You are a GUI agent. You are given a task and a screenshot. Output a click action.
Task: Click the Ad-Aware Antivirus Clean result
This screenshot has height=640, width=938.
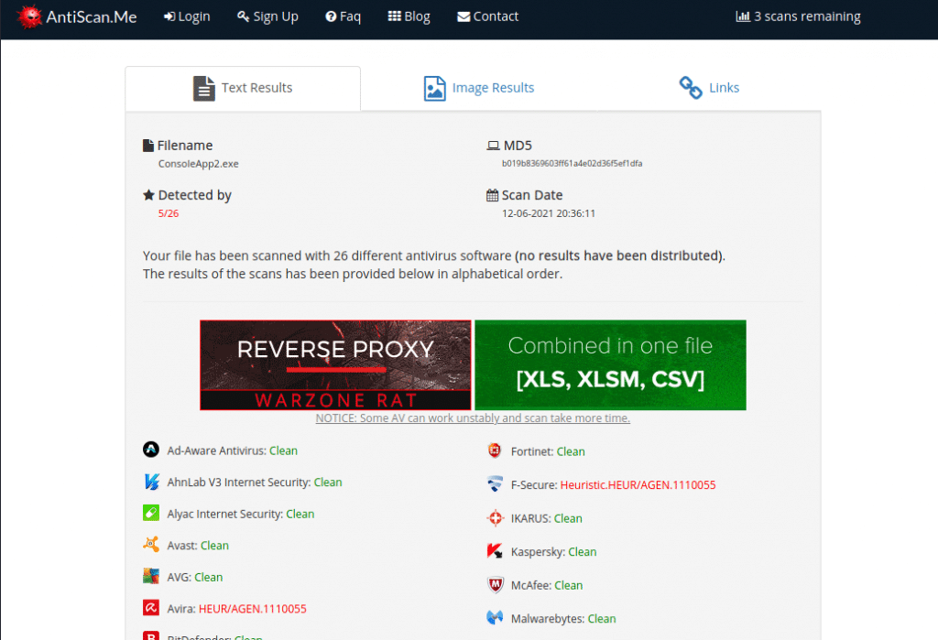pos(283,450)
